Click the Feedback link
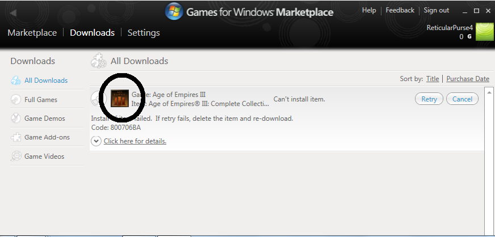The height and width of the screenshot is (237, 495). 400,10
